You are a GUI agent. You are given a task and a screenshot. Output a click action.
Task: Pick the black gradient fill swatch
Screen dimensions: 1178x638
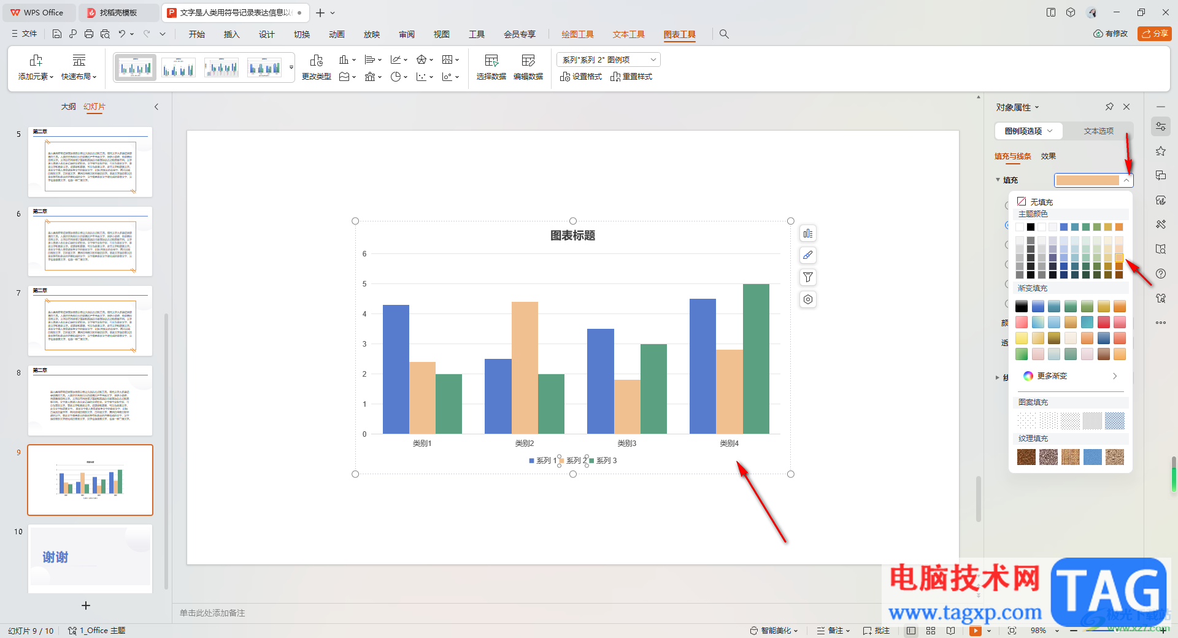click(x=1022, y=306)
